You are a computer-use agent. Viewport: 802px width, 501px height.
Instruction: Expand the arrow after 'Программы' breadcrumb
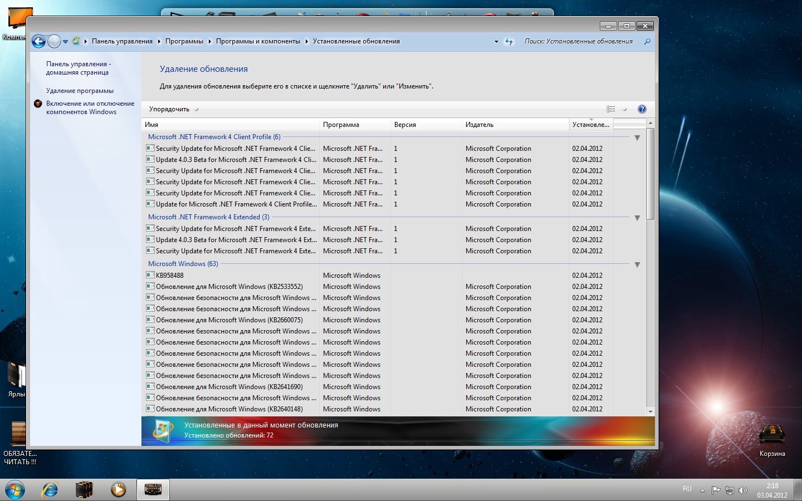coord(210,42)
